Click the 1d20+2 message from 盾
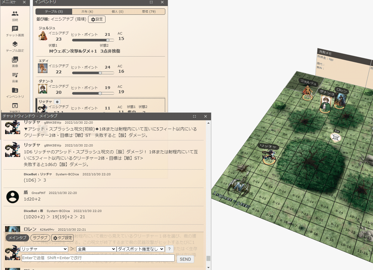 point(32,199)
